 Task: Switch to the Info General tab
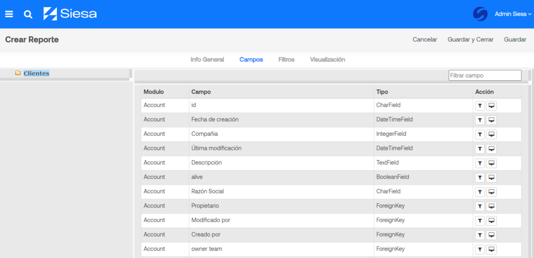pyautogui.click(x=207, y=59)
